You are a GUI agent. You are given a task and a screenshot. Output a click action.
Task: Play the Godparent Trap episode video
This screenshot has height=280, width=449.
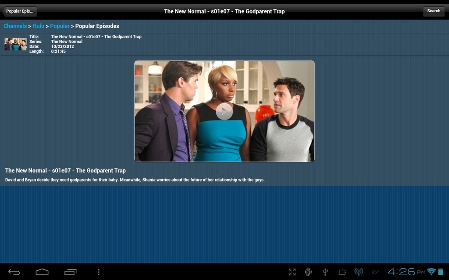[x=224, y=112]
